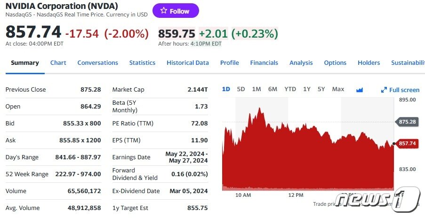Open the Financials tab
425x218 pixels.
(264, 63)
